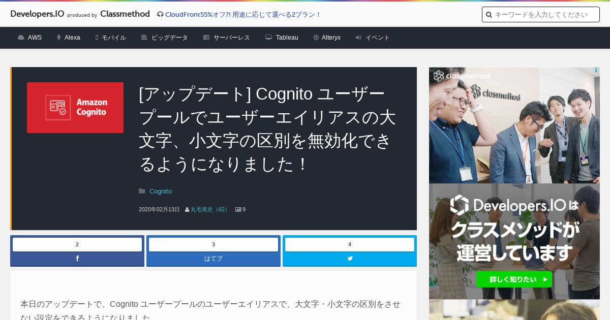
Task: Open the 詳しく知りたい green ad button
Action: pyautogui.click(x=514, y=279)
